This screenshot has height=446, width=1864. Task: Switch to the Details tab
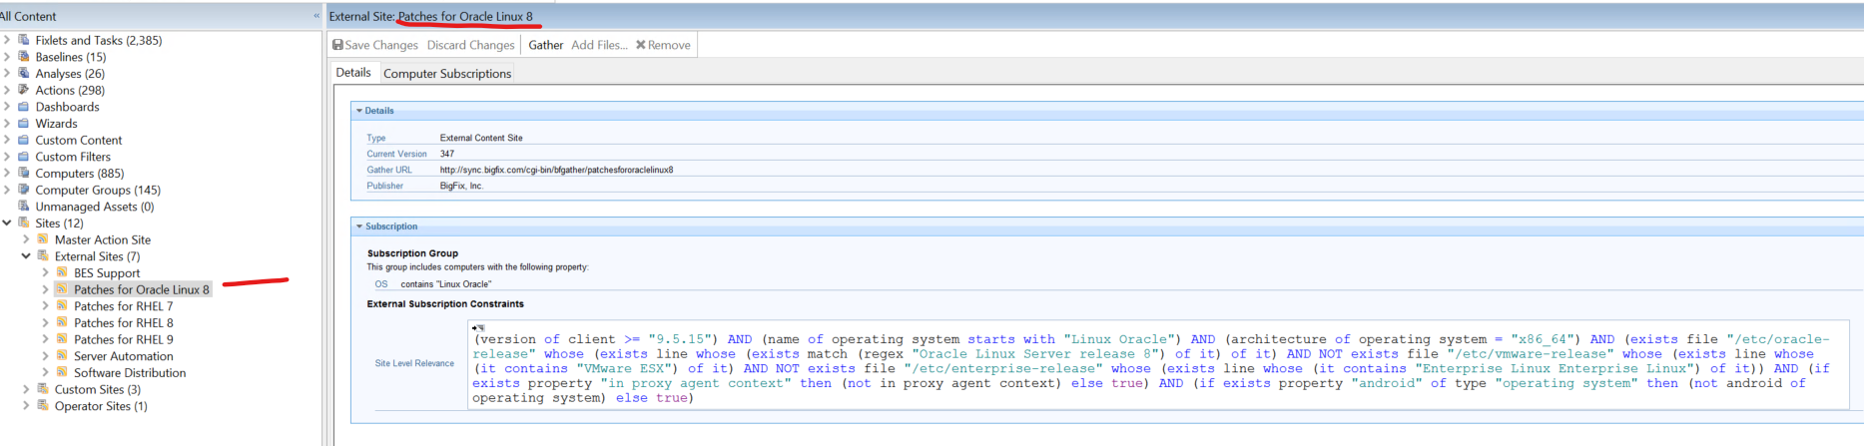(x=353, y=73)
